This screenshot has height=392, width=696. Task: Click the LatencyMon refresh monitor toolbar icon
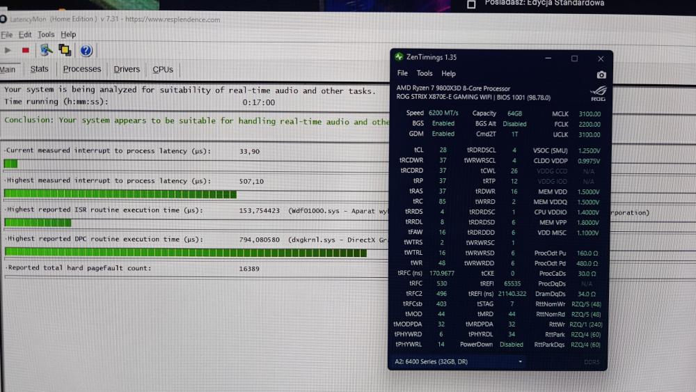point(46,50)
